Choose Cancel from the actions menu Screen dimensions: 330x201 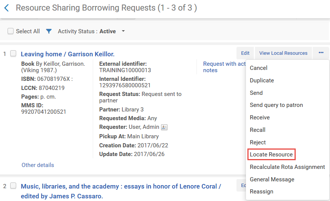pos(258,68)
